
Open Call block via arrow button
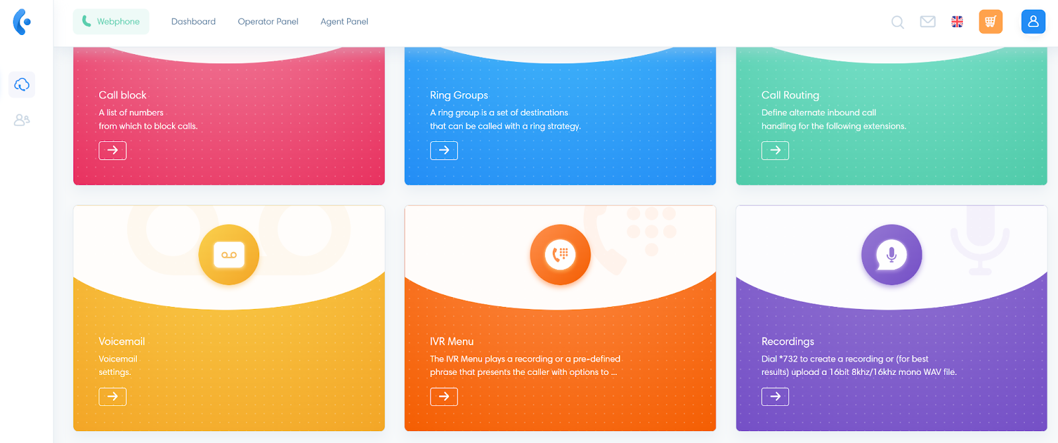coord(112,151)
